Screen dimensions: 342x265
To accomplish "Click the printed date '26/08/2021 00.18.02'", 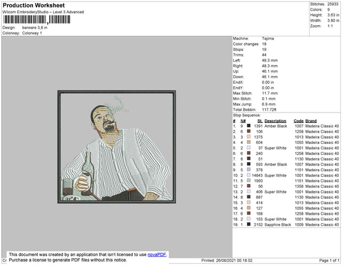I will 234,260.
